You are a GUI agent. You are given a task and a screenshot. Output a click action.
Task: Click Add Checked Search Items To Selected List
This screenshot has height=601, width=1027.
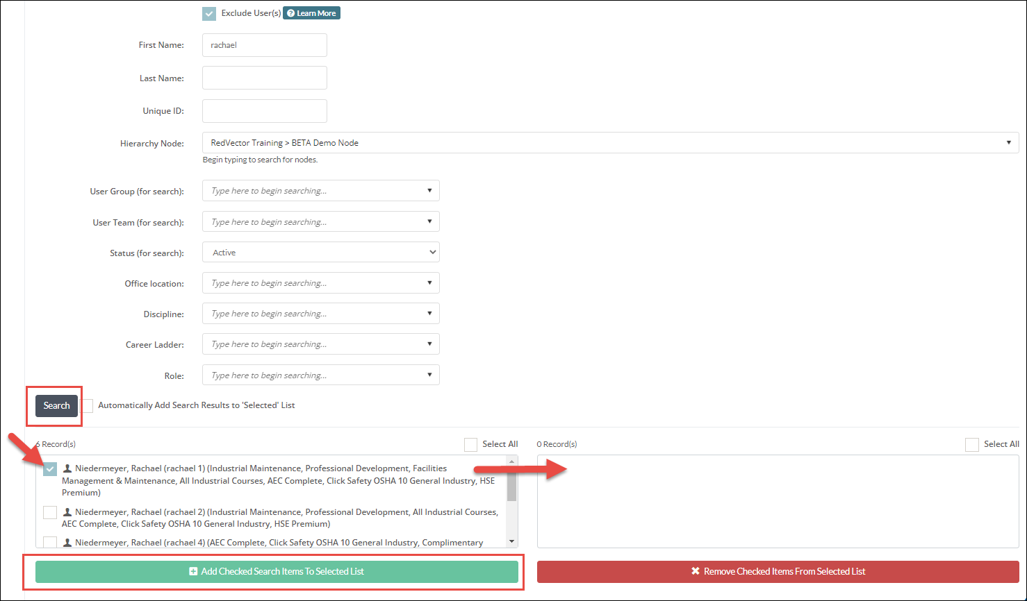click(x=275, y=572)
